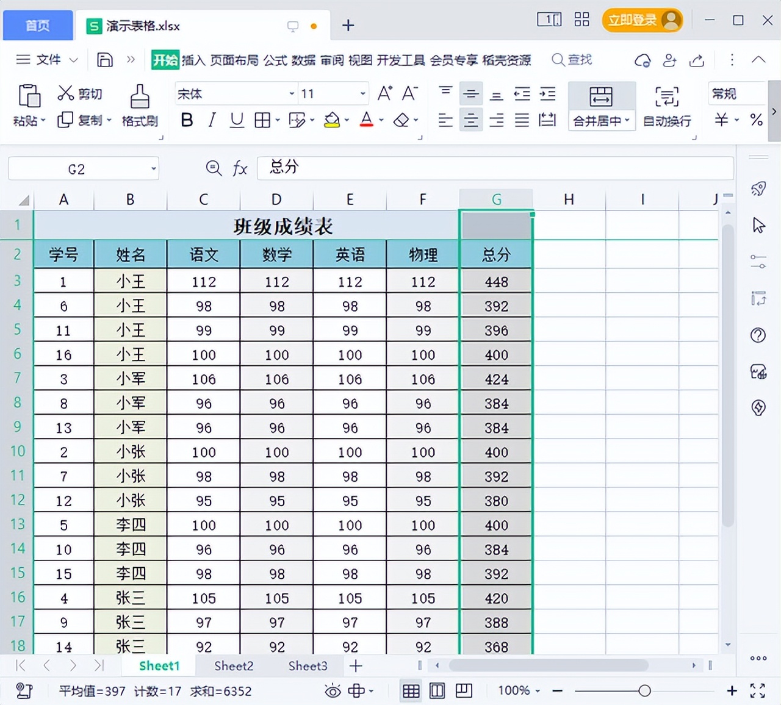Apply underline to selected cells
The width and height of the screenshot is (781, 705).
pos(236,120)
